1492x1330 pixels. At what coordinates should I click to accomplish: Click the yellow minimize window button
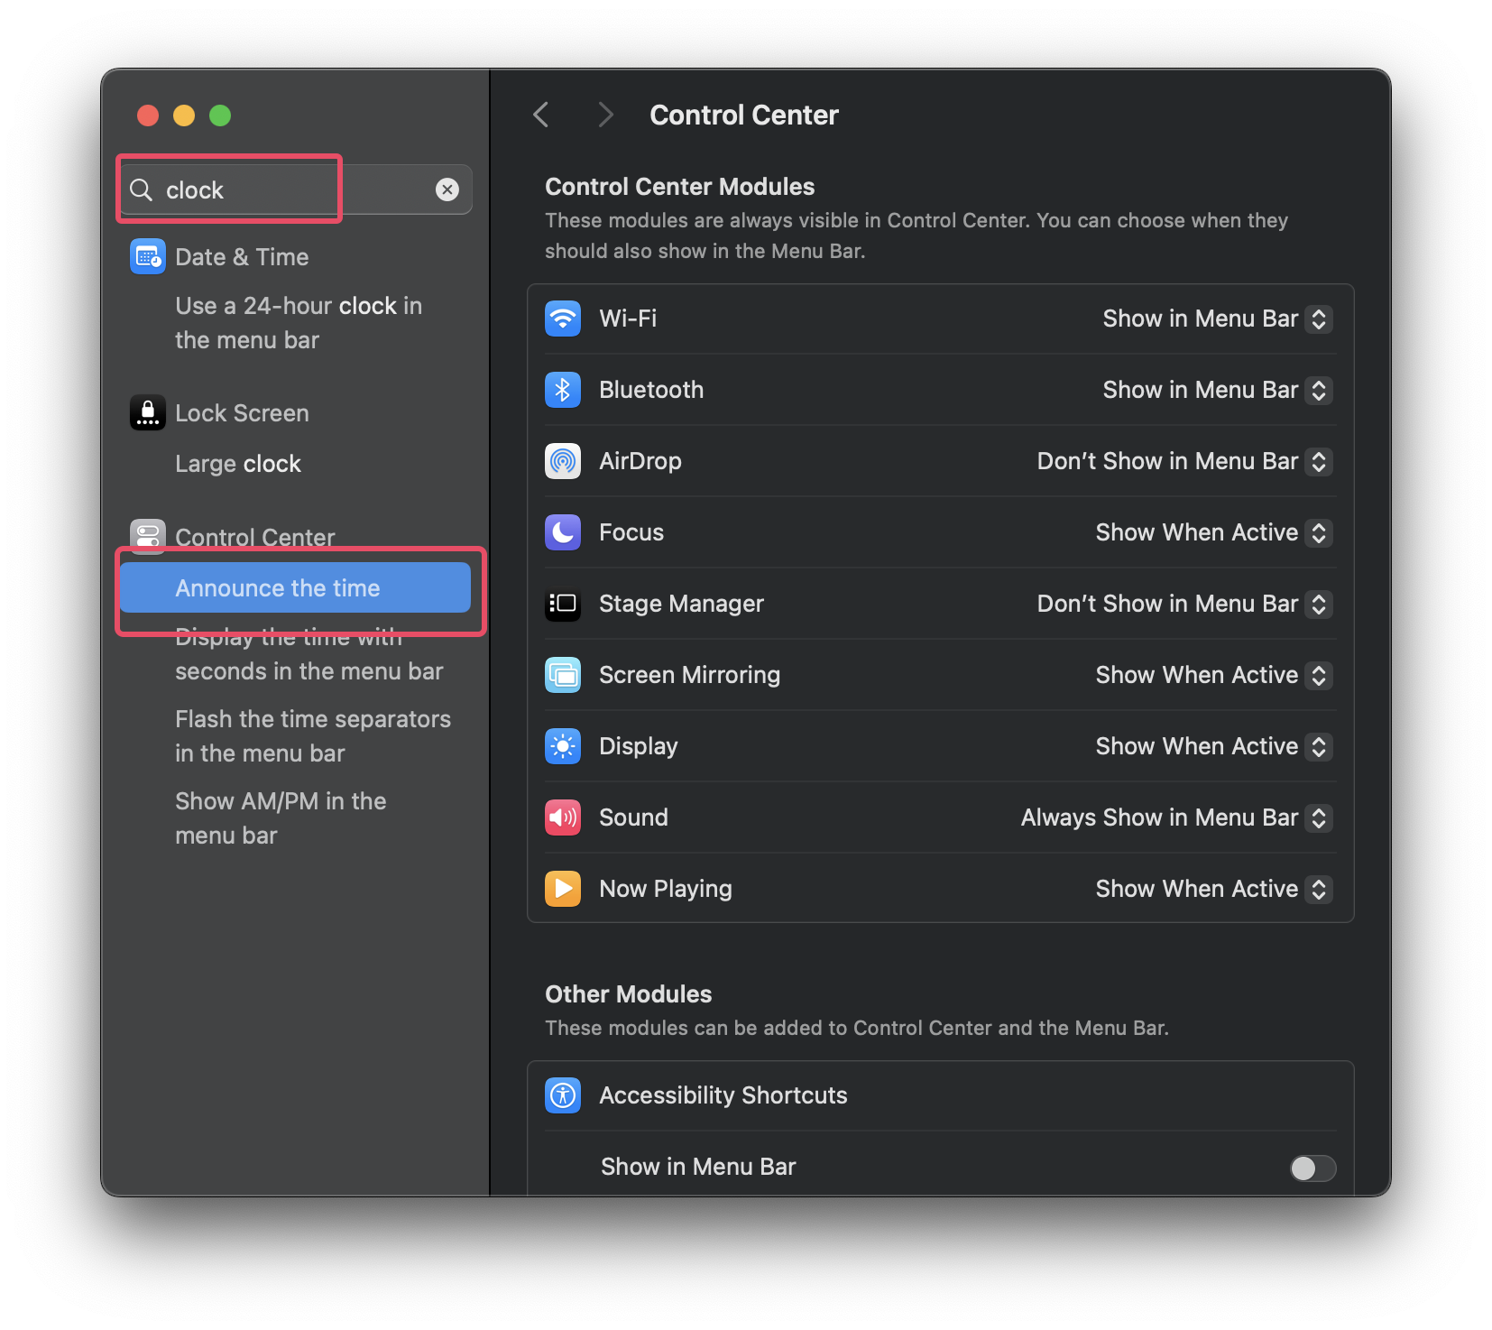coord(184,115)
